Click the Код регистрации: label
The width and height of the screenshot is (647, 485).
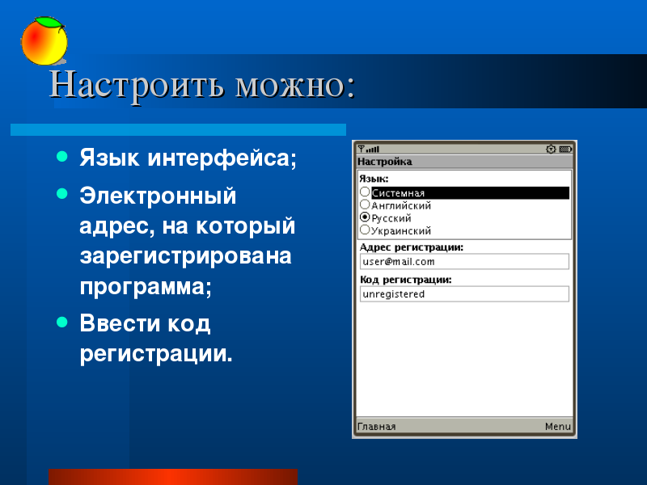406,280
